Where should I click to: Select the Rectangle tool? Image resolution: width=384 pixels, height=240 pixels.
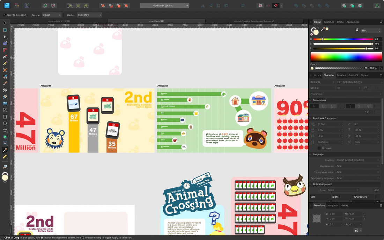click(x=5, y=117)
